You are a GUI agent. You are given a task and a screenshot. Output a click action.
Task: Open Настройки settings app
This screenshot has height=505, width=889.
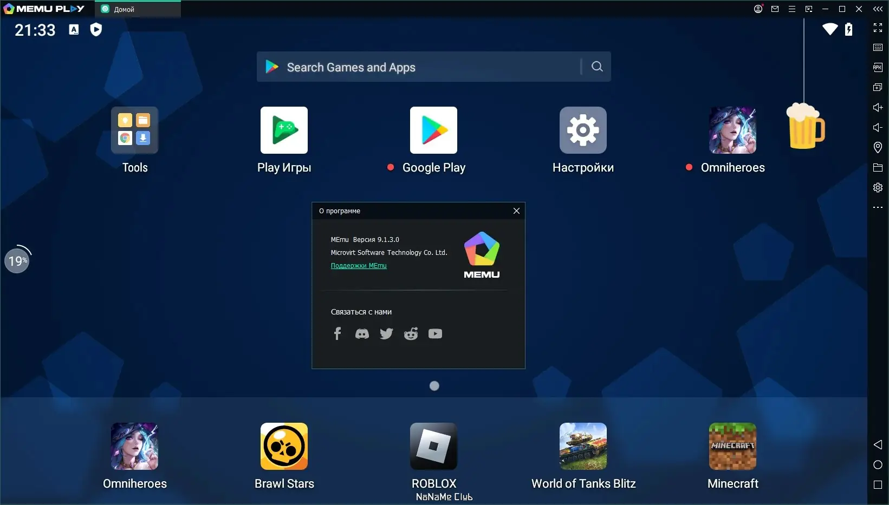click(x=583, y=130)
